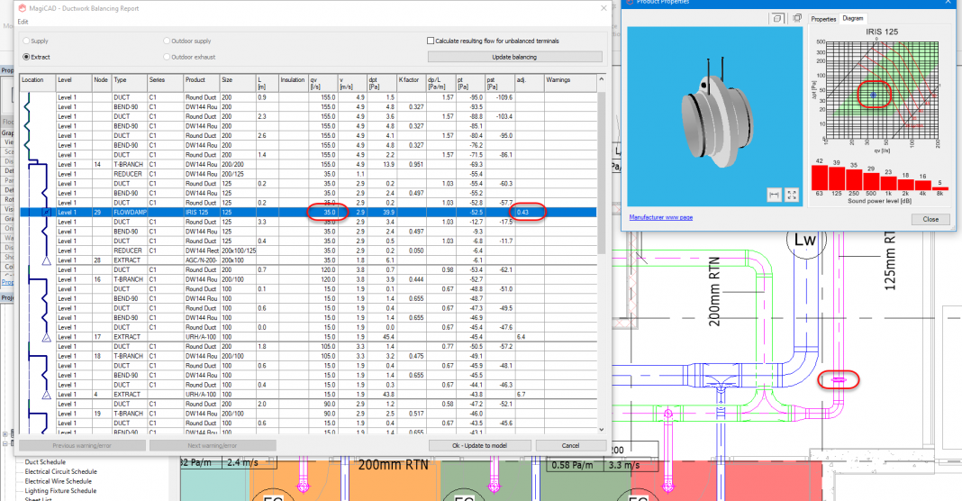This screenshot has height=501, width=962.
Task: Click the flow damper symbol in Location column
Action: click(46, 213)
